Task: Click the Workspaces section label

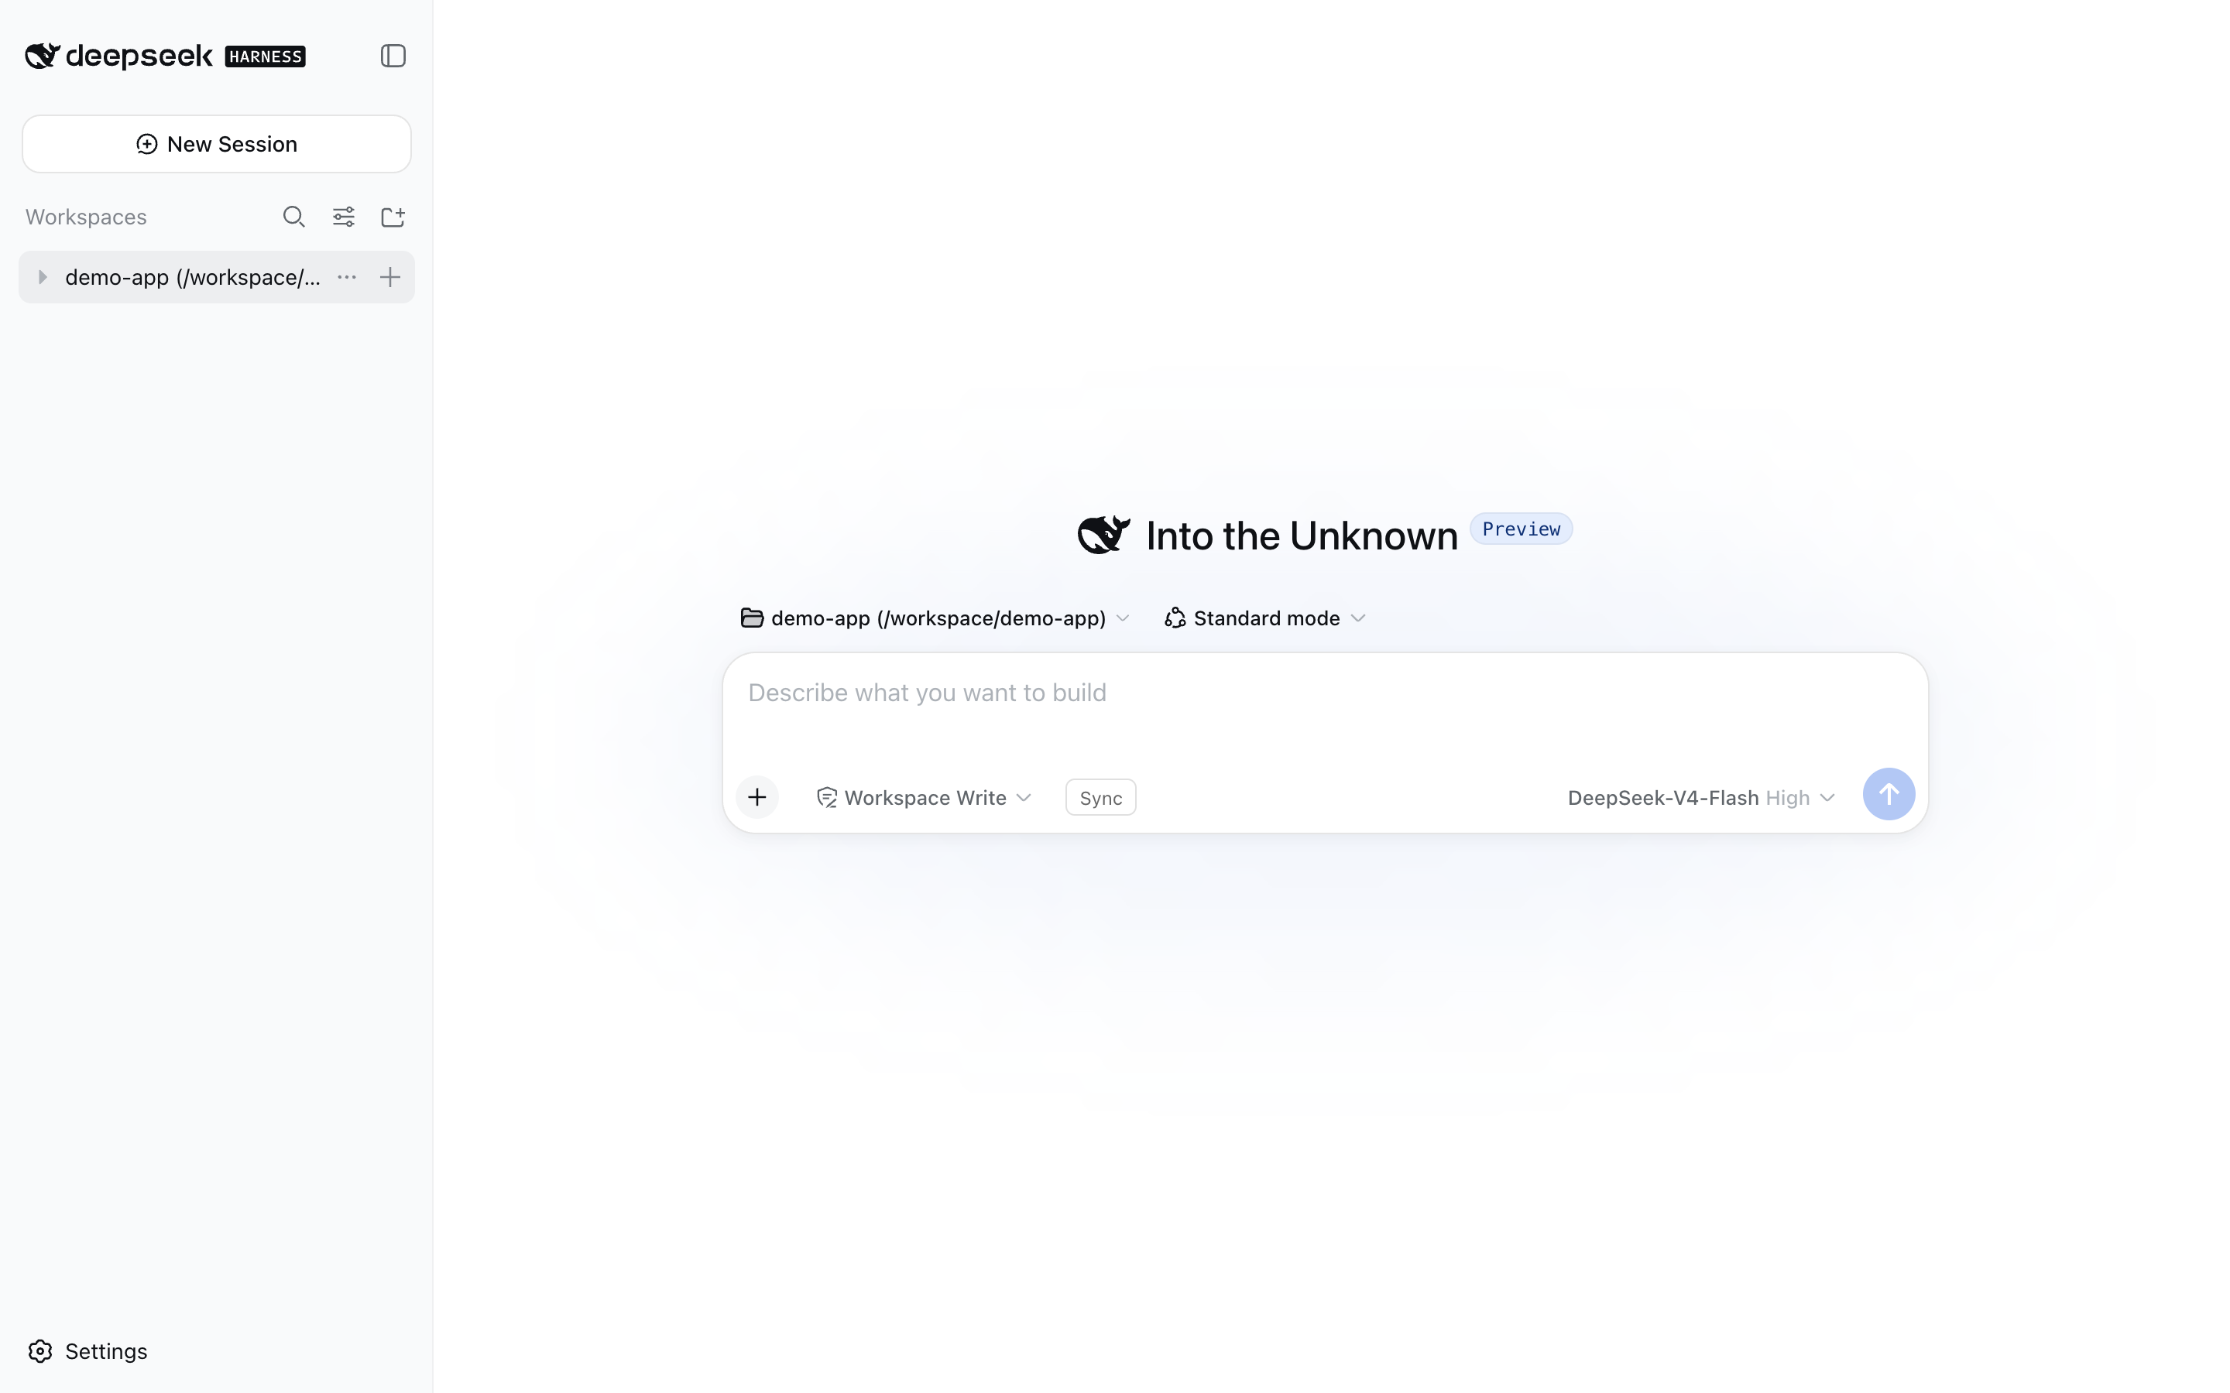Action: click(86, 217)
